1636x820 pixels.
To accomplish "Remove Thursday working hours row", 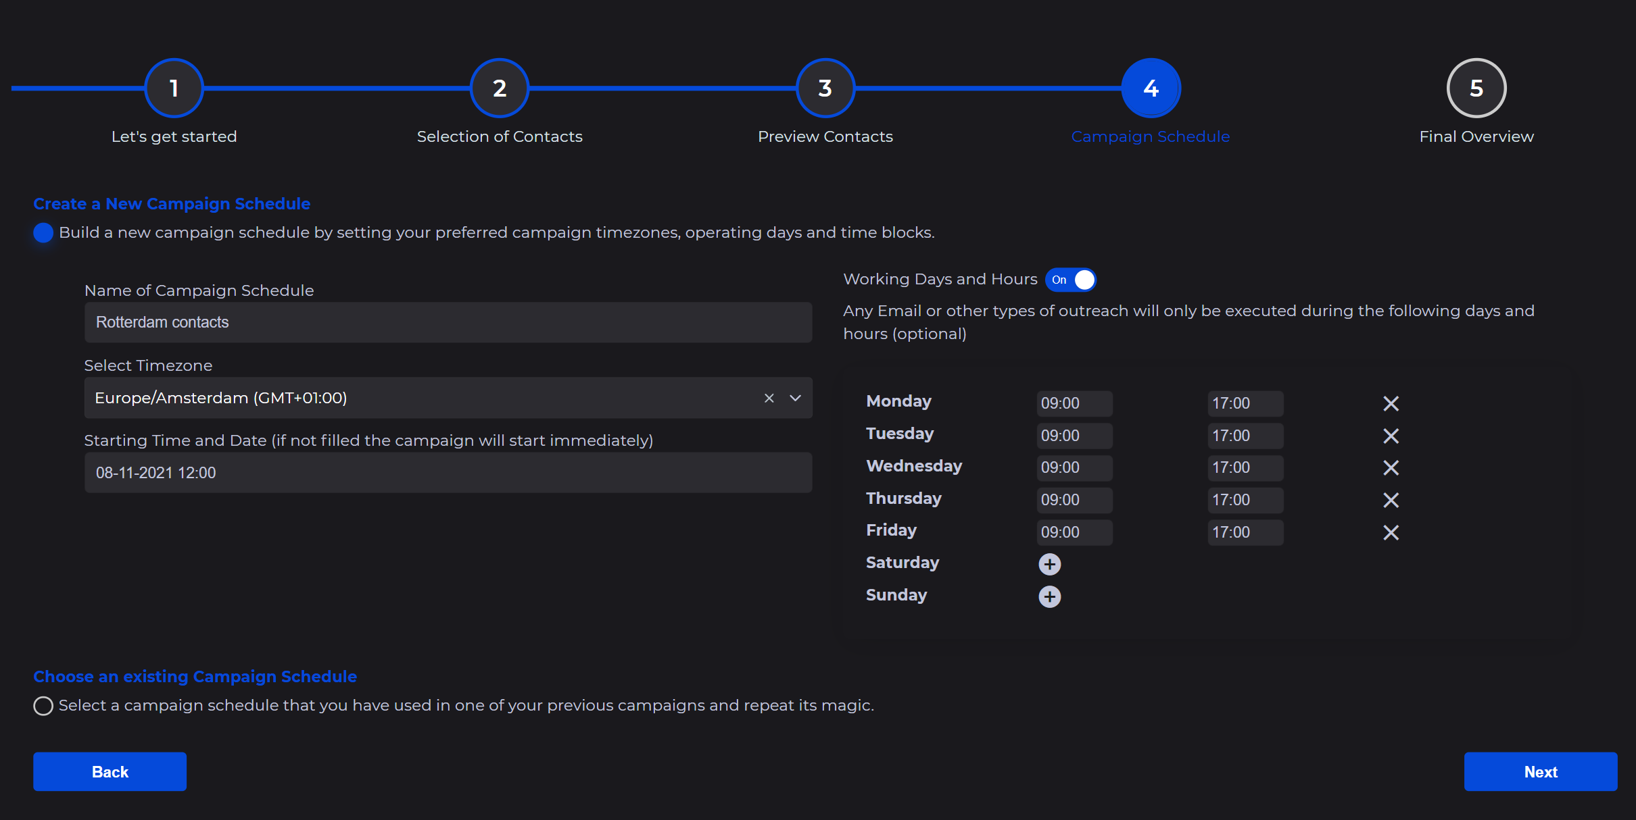I will click(x=1391, y=500).
